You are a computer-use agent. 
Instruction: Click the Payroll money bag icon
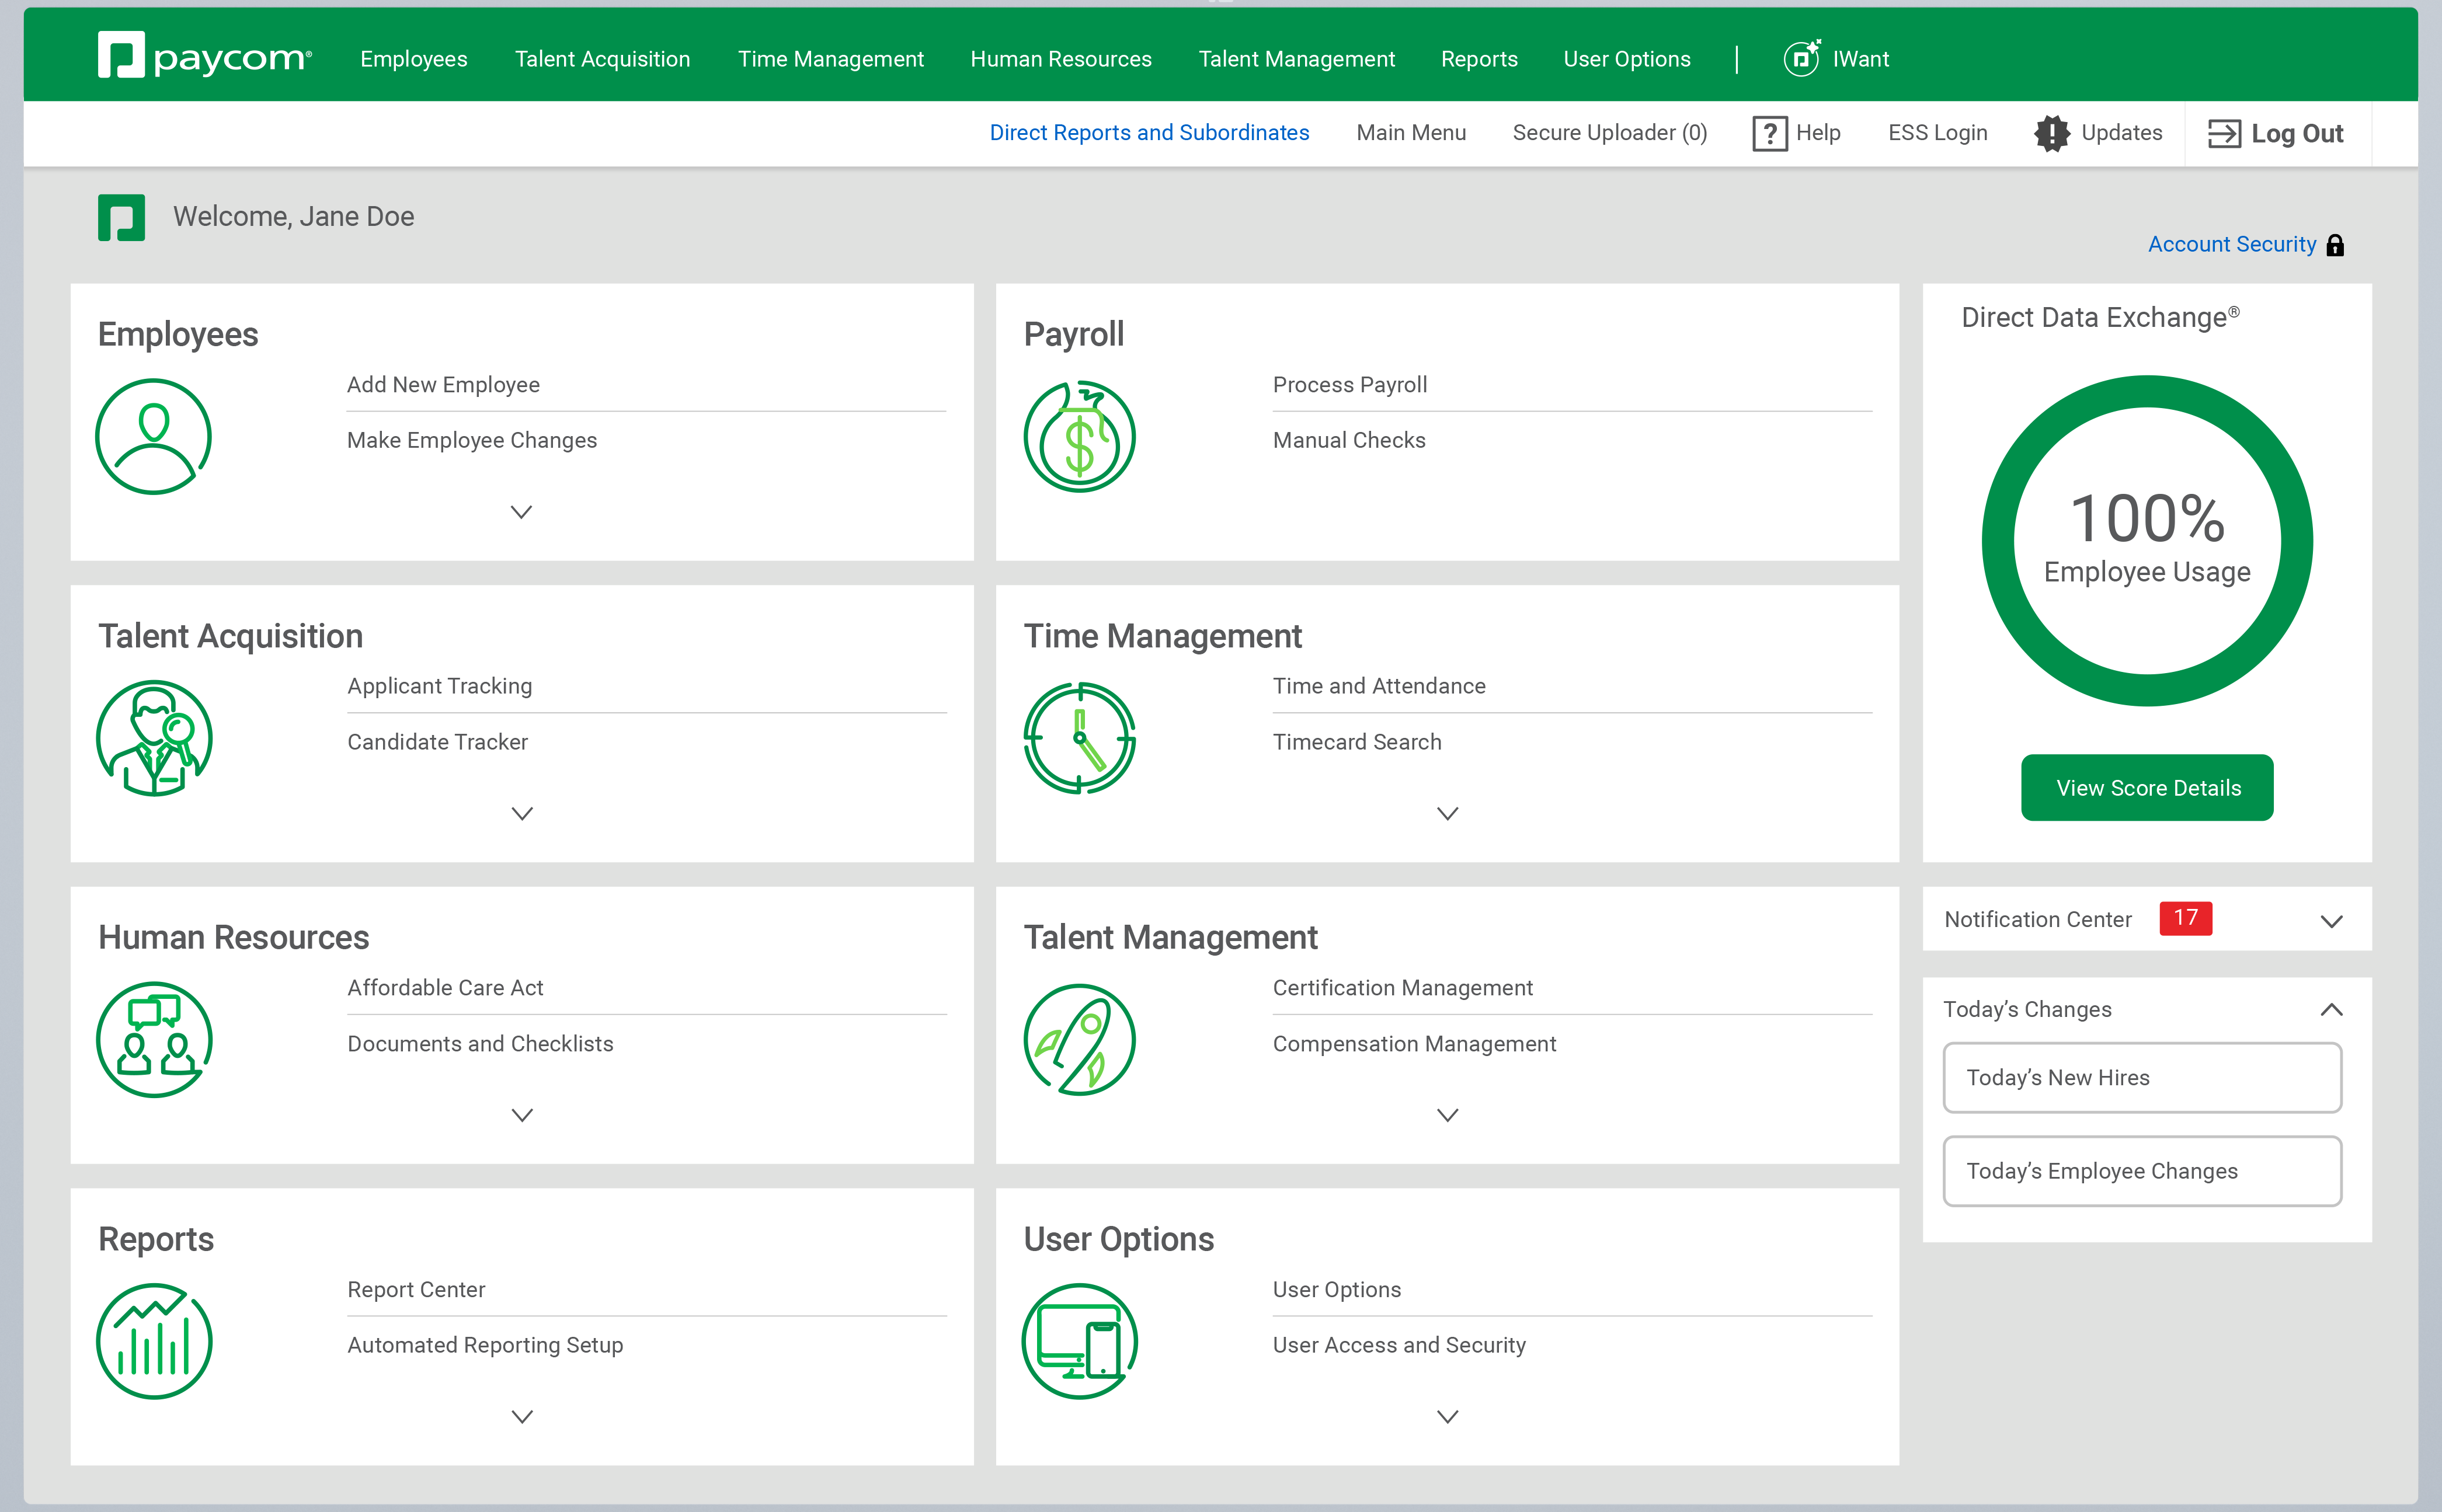coord(1079,436)
